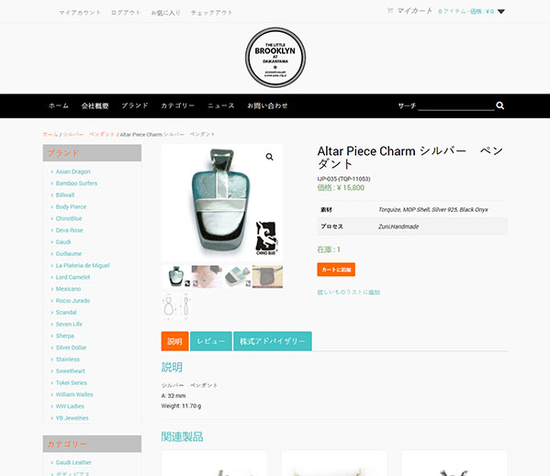
Task: Open the お問い合わせ contact page
Action: (x=267, y=105)
